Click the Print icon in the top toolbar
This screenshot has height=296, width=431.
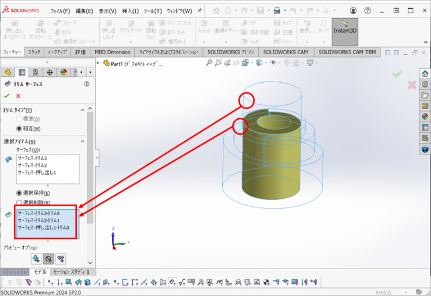pyautogui.click(x=277, y=10)
